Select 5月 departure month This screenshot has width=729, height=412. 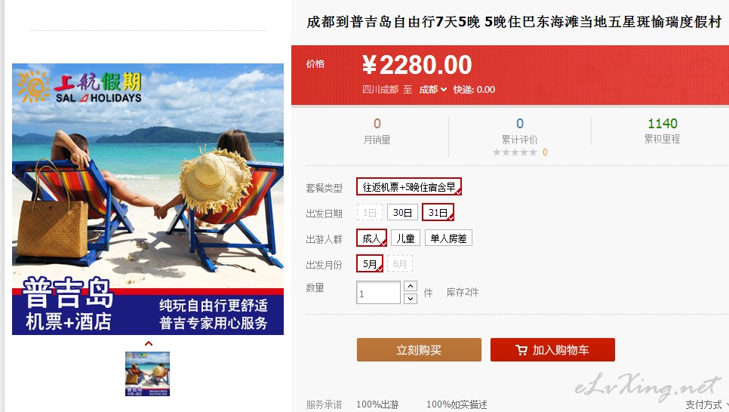[x=370, y=263]
